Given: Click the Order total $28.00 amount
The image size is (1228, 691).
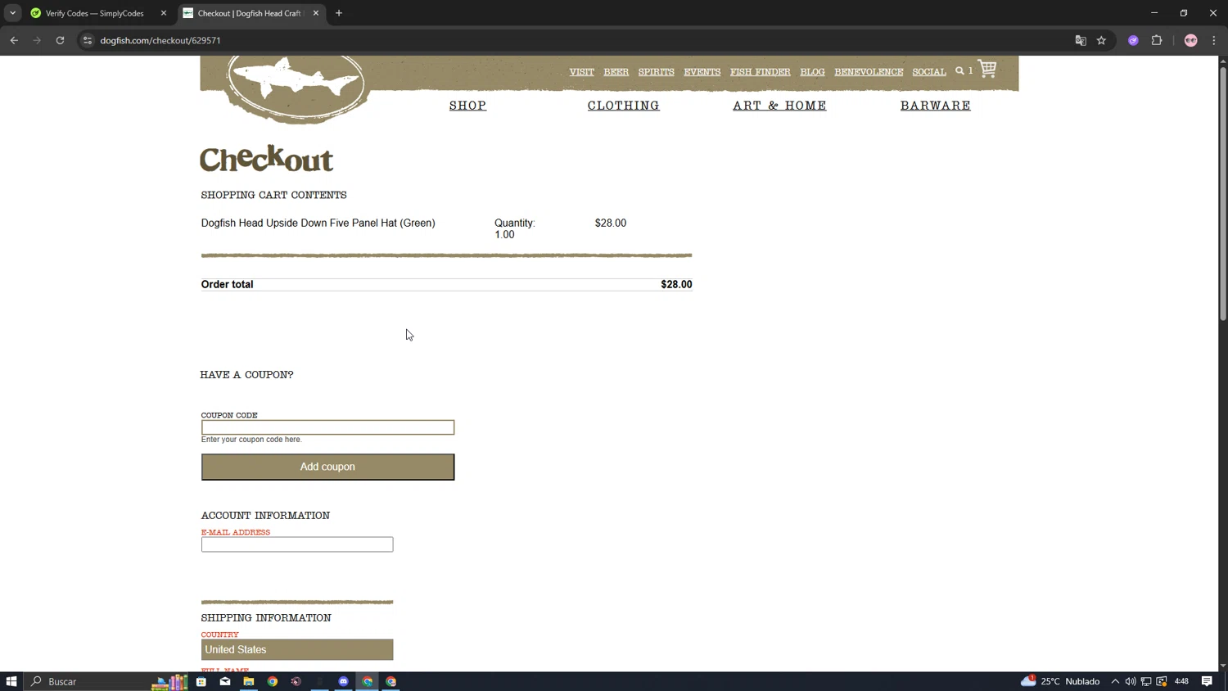Looking at the screenshot, I should click(x=676, y=284).
